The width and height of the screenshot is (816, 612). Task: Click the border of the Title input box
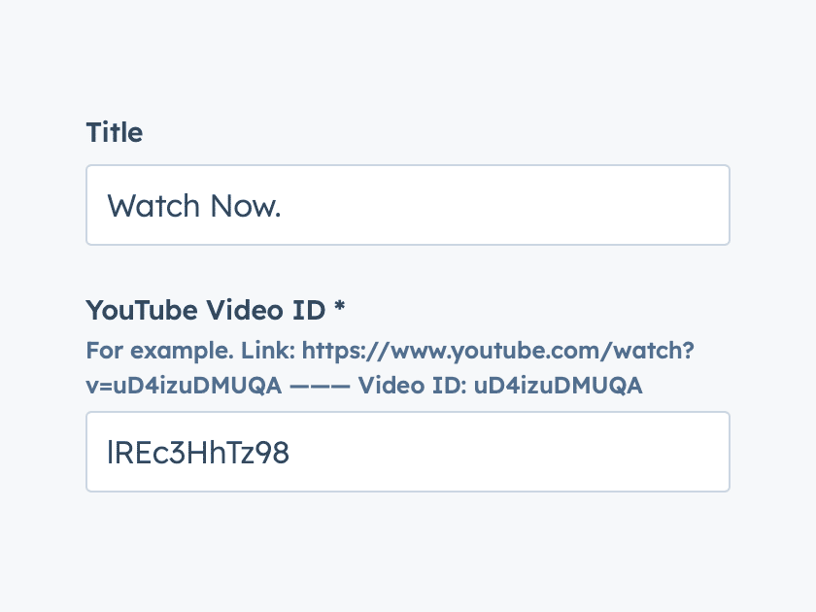tap(408, 165)
